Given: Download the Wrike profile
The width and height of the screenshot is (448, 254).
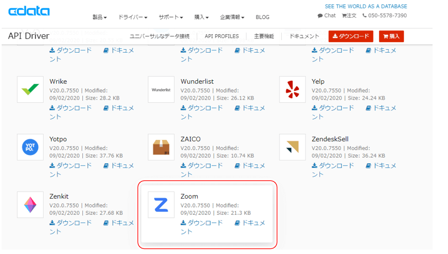Looking at the screenshot, I should pyautogui.click(x=71, y=108).
